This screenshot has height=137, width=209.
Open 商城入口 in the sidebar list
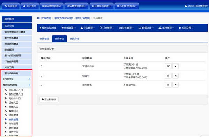pyautogui.click(x=14, y=107)
